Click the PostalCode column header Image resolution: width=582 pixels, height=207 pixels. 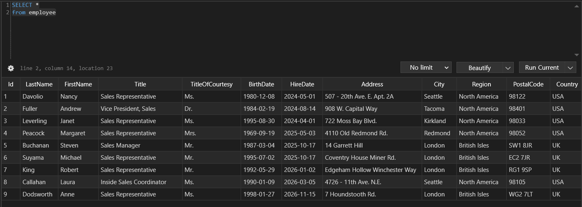click(x=528, y=84)
